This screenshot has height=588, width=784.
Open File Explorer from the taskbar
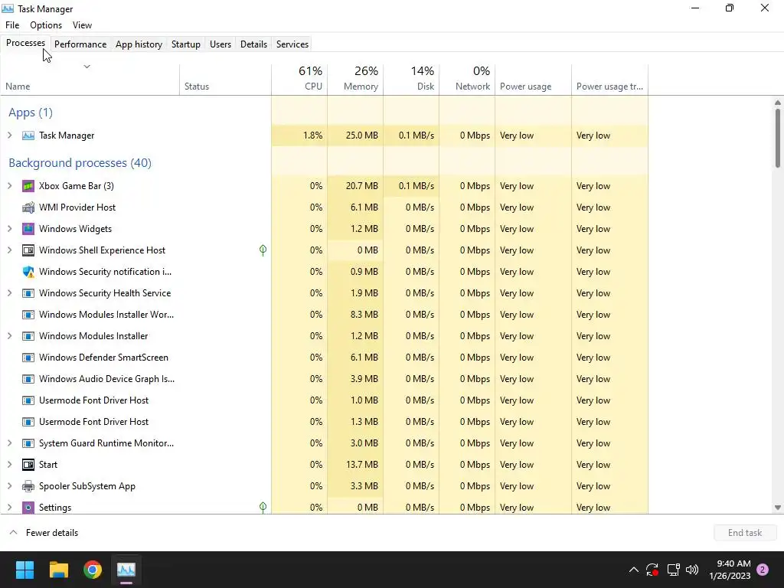click(x=59, y=570)
